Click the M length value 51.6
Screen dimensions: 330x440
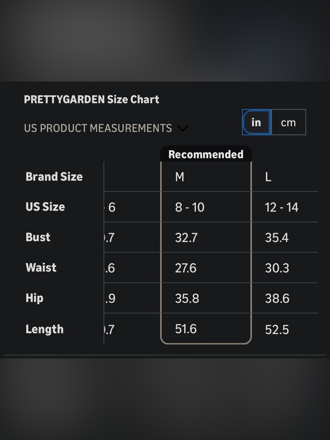tap(186, 329)
